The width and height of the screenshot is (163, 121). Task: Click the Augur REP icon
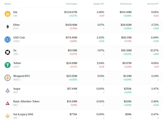(8, 90)
